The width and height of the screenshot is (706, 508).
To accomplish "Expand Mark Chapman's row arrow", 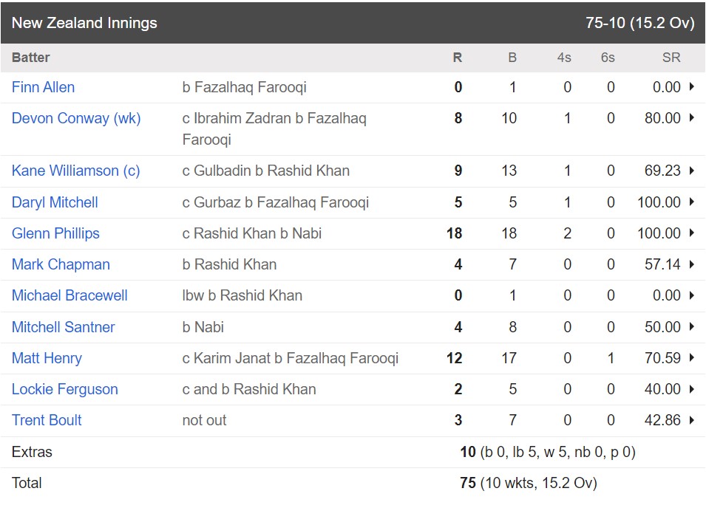I will click(x=692, y=264).
